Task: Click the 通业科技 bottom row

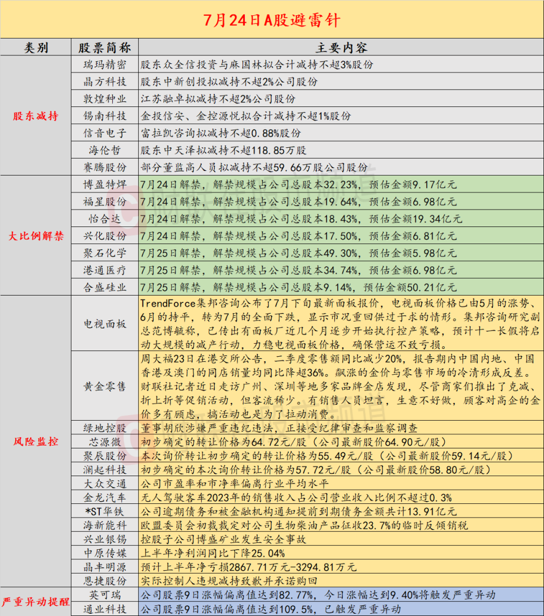Action: click(105, 611)
